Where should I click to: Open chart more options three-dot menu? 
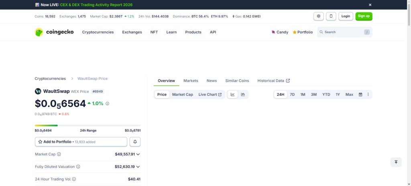[368, 95]
